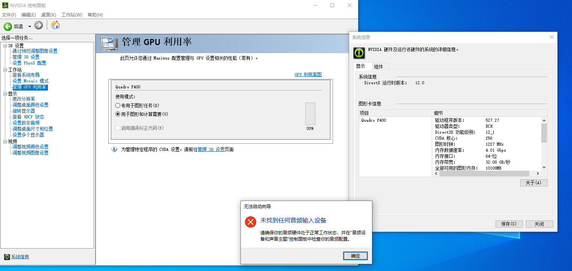This screenshot has height=271, width=572.
Task: Collapse the 显示 tree node
Action: (5, 94)
